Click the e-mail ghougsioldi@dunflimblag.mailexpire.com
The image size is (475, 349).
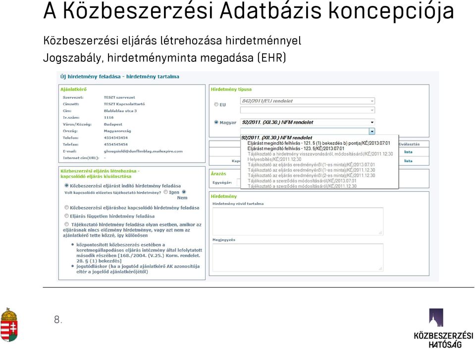coord(143,151)
